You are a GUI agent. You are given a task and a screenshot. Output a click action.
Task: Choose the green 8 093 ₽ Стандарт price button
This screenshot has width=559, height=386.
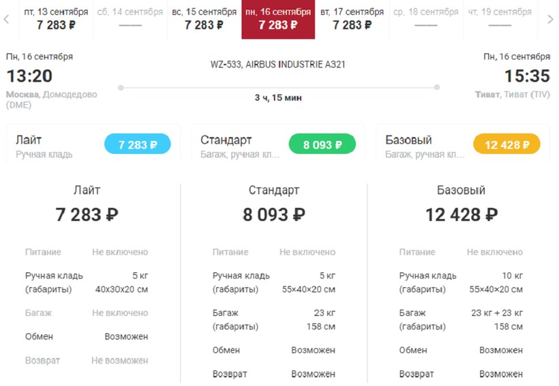[x=322, y=145]
